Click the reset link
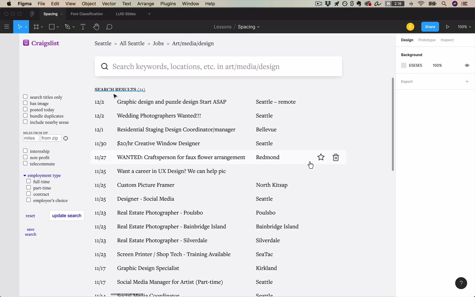 (30, 216)
